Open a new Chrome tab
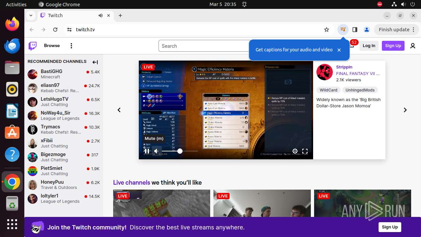This screenshot has height=237, width=421. click(x=120, y=15)
